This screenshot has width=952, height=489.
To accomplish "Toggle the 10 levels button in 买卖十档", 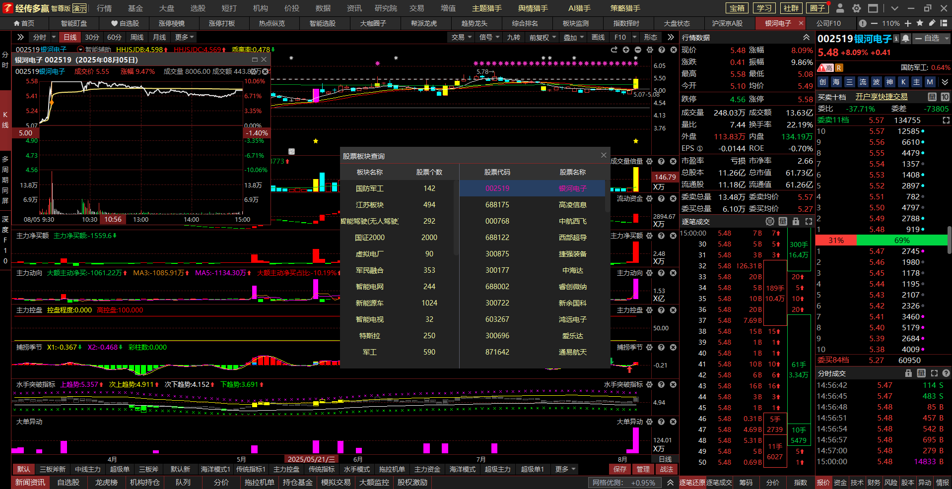I will coord(945,97).
